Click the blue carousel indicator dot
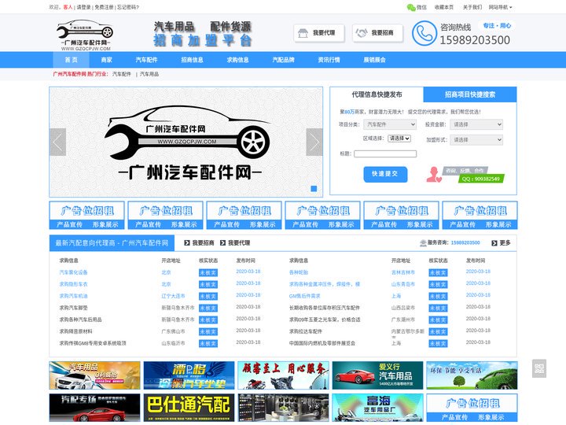566x425 pixels. coord(314,188)
